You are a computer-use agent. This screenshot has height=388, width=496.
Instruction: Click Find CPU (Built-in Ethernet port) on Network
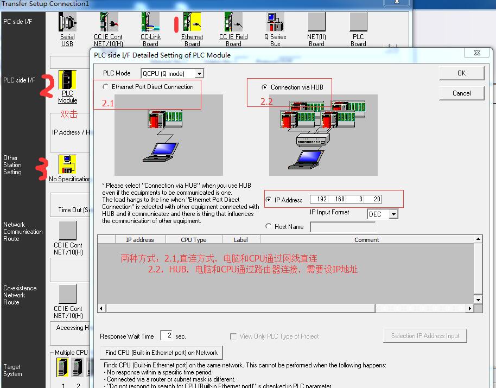coord(161,353)
